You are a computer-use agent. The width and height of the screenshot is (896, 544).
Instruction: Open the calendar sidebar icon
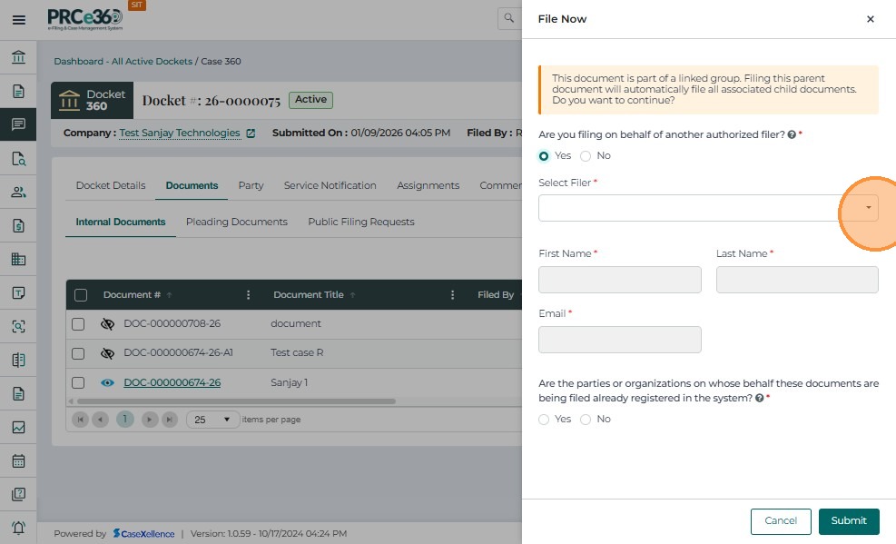18,460
